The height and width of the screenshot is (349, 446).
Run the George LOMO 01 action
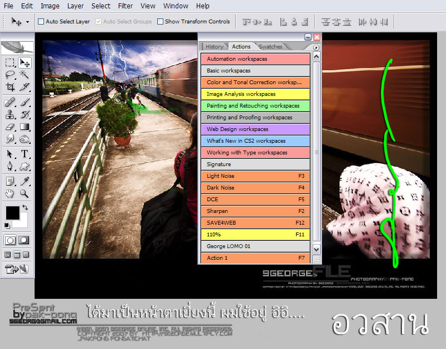pyautogui.click(x=255, y=246)
